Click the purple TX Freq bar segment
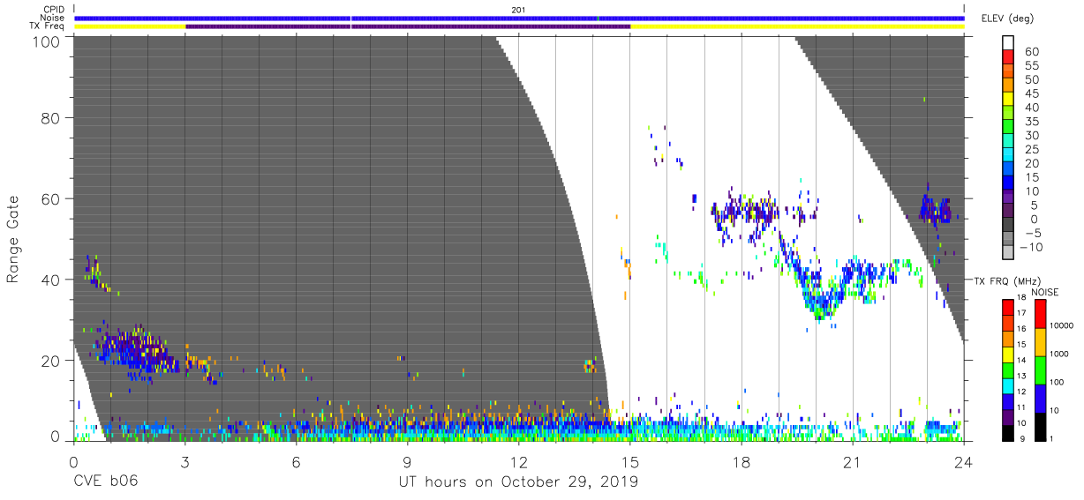1084x500 pixels. click(408, 26)
